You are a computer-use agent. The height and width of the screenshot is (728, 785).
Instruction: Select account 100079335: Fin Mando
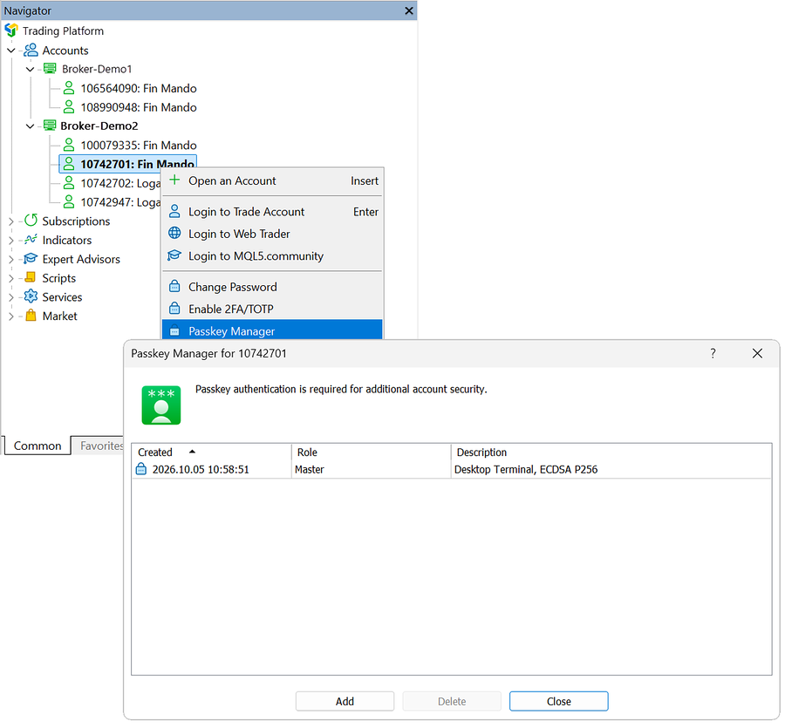click(x=139, y=145)
